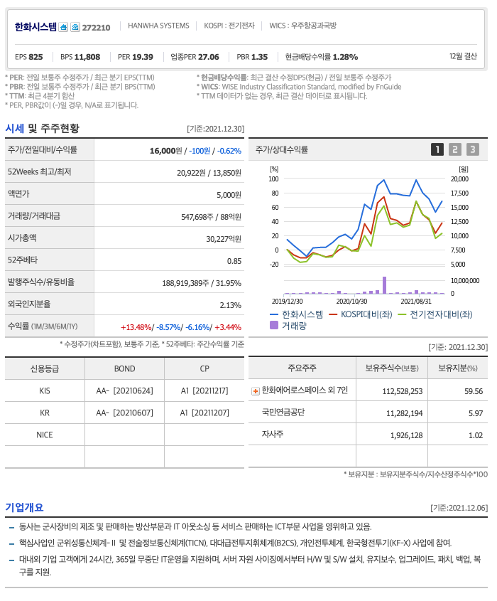Click the 신용등급 table header
The height and width of the screenshot is (601, 497).
coord(45,368)
